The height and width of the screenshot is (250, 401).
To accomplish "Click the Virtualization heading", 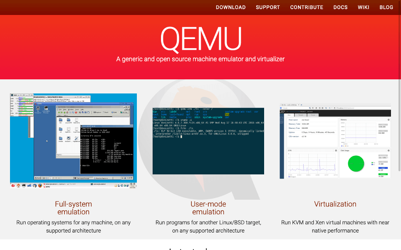I will tap(335, 204).
